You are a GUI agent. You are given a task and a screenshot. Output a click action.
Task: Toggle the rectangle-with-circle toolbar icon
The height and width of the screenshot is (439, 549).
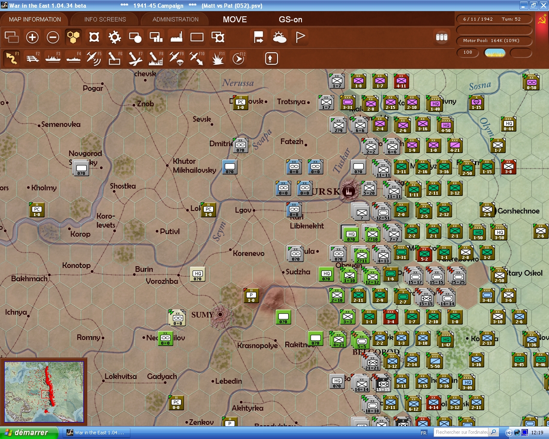pos(135,37)
